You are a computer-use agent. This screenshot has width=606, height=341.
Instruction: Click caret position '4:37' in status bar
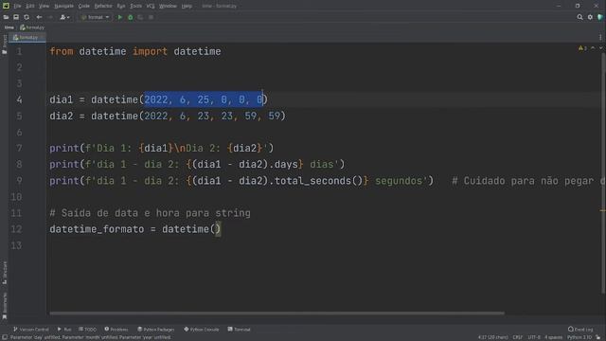492,337
